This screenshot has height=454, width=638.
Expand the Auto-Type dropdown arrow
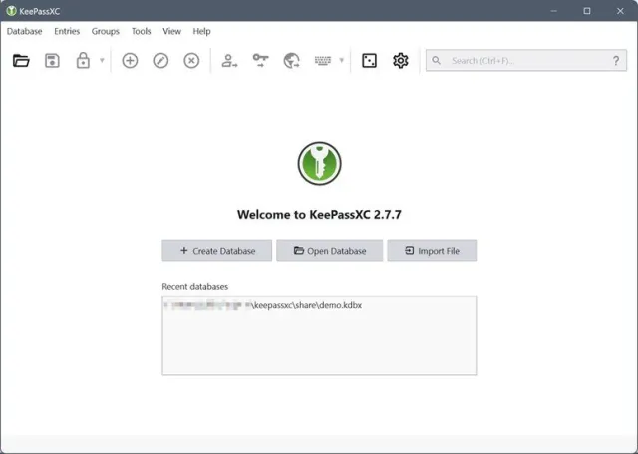(341, 60)
